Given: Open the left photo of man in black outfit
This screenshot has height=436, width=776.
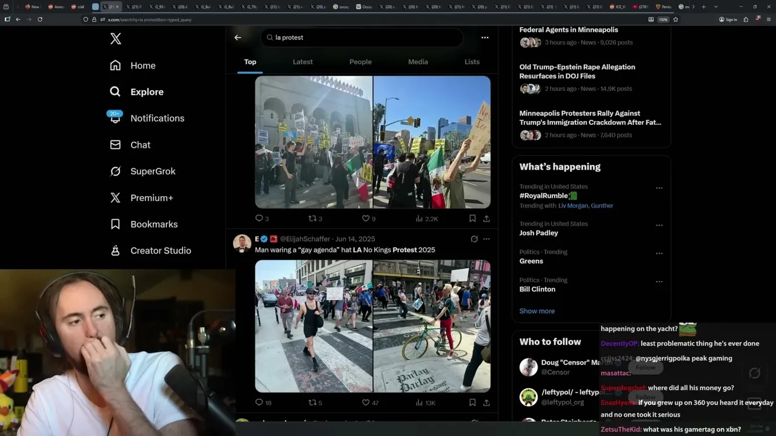Looking at the screenshot, I should [313, 326].
